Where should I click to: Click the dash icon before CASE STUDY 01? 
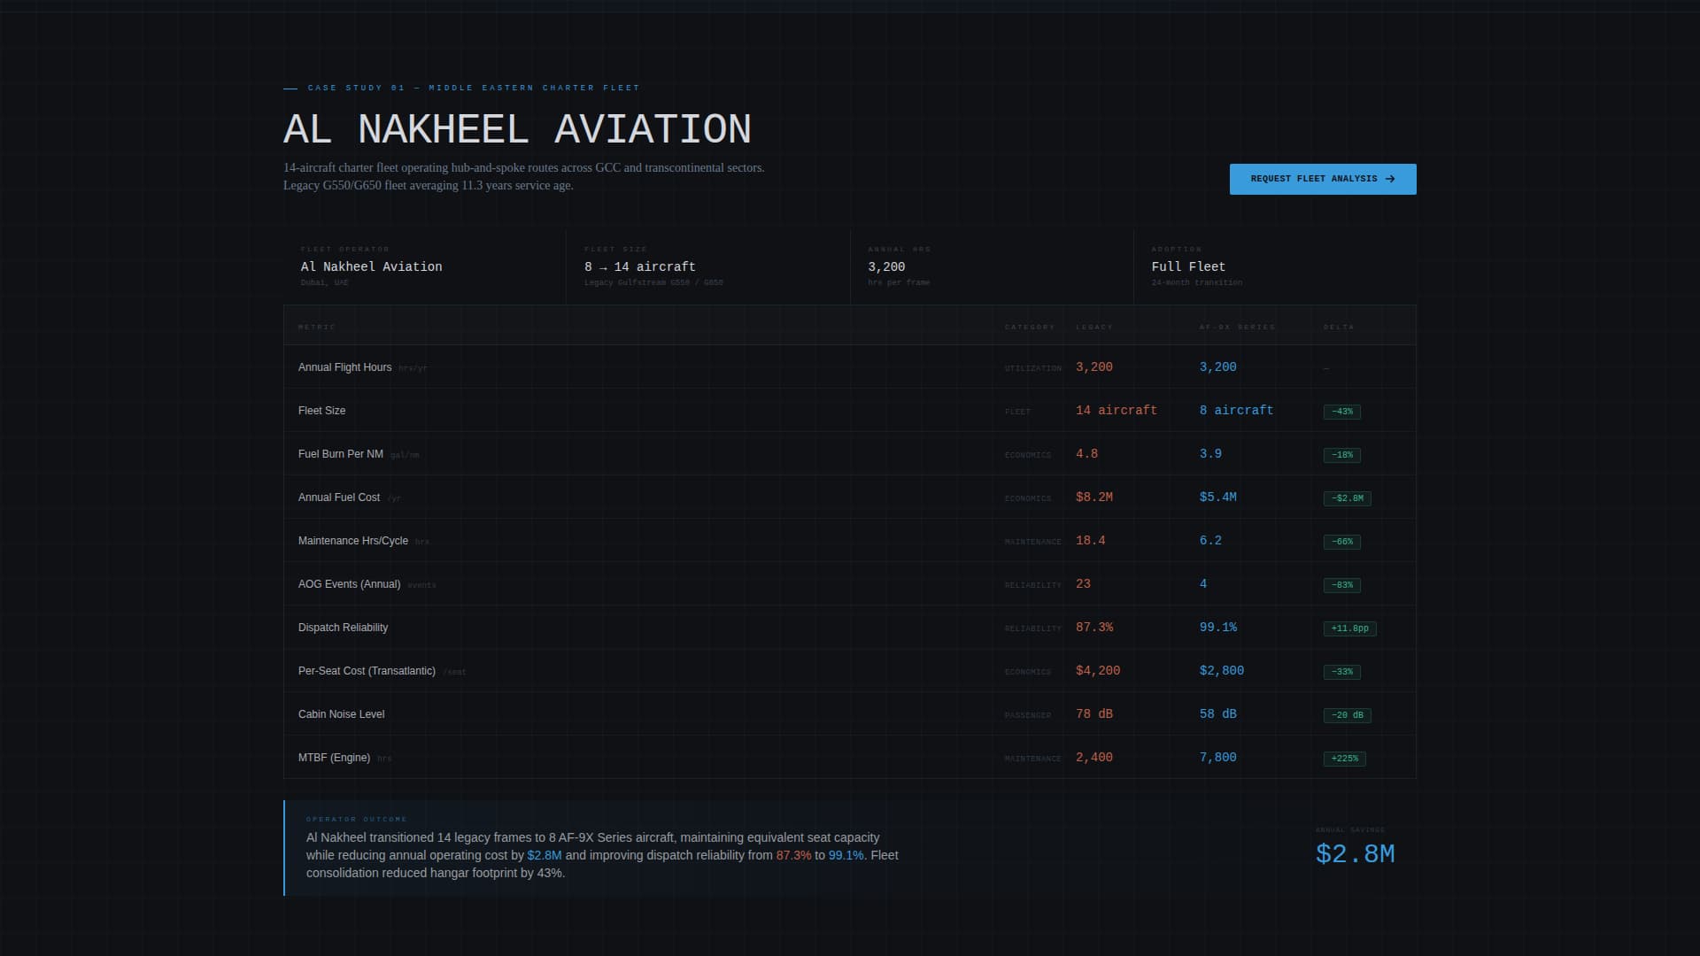pos(290,88)
